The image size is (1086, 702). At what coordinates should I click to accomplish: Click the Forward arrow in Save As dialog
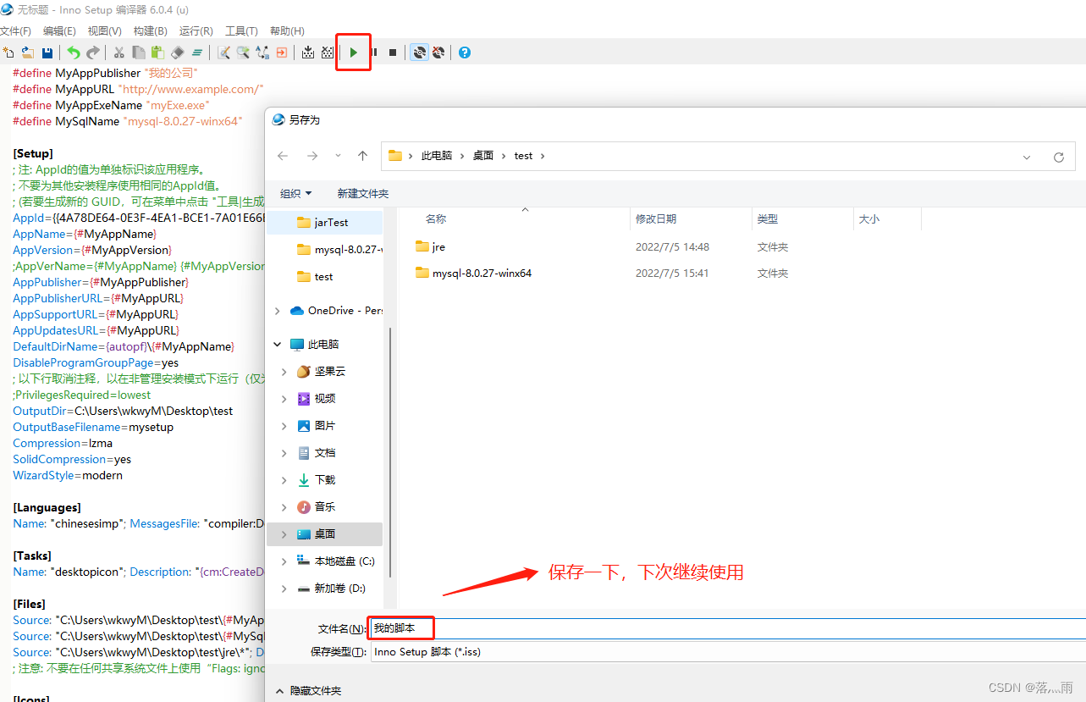312,156
